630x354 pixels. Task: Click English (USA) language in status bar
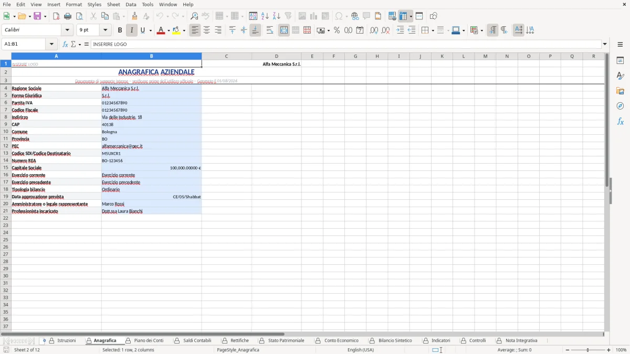coord(361,350)
